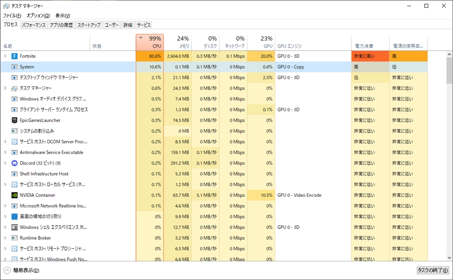
Task: Select the System process row
Action: (66, 67)
